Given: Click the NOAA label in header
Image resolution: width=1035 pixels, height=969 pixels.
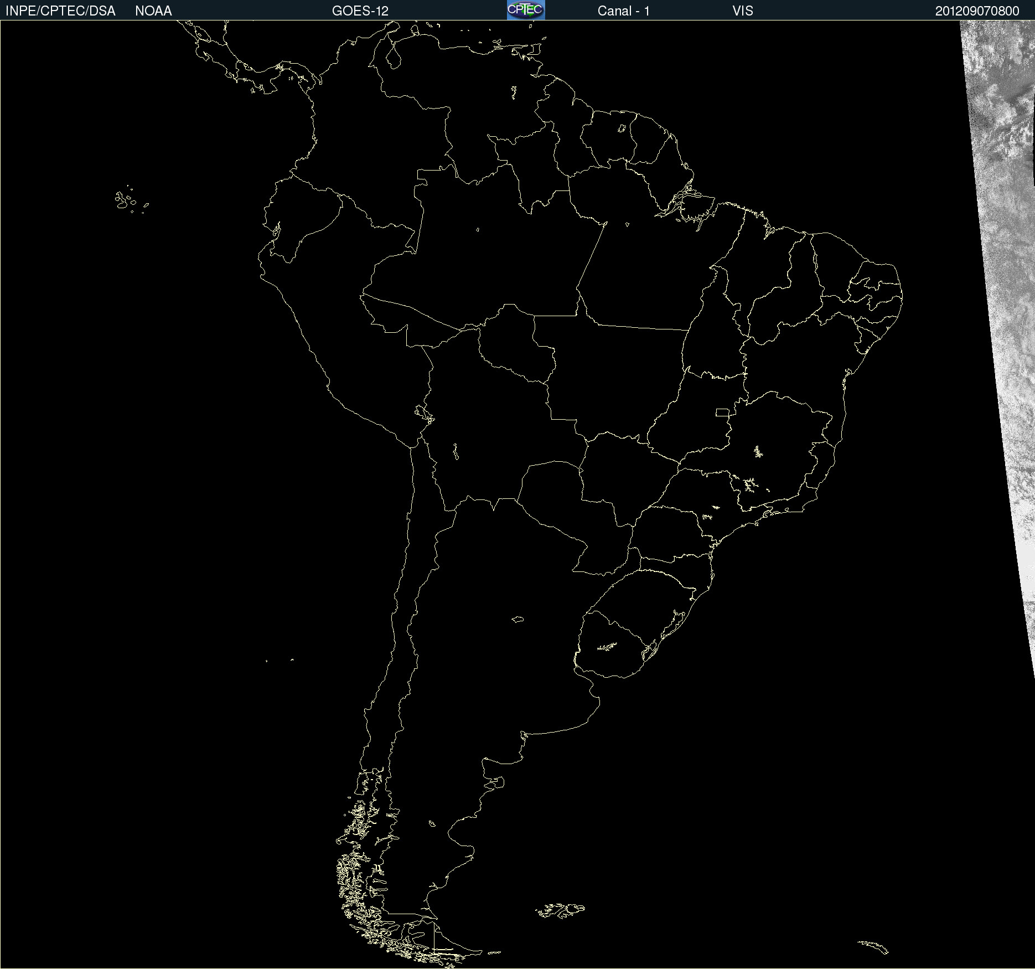Looking at the screenshot, I should click(153, 11).
